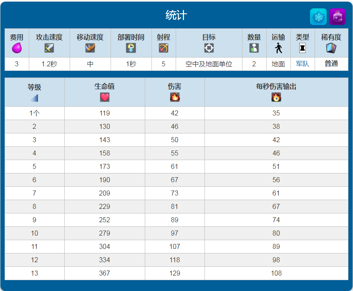Click the 伤害 column header text

(x=175, y=86)
